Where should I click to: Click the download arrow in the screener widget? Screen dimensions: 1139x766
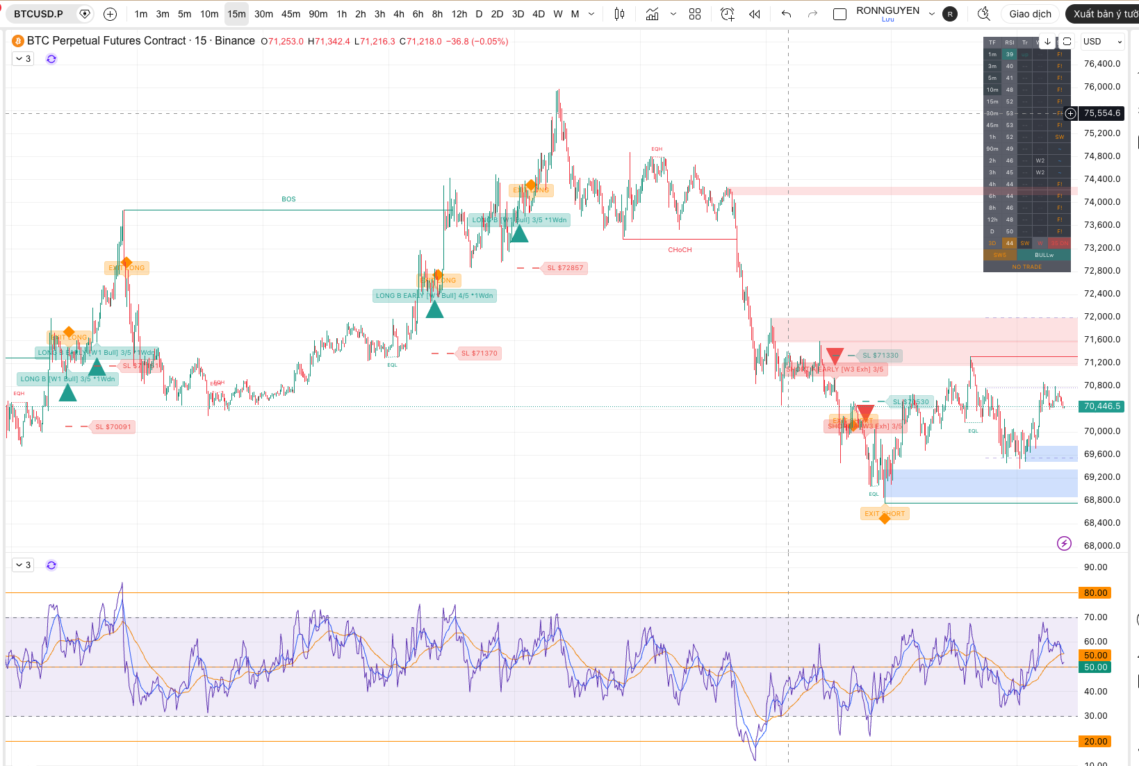[x=1047, y=42]
